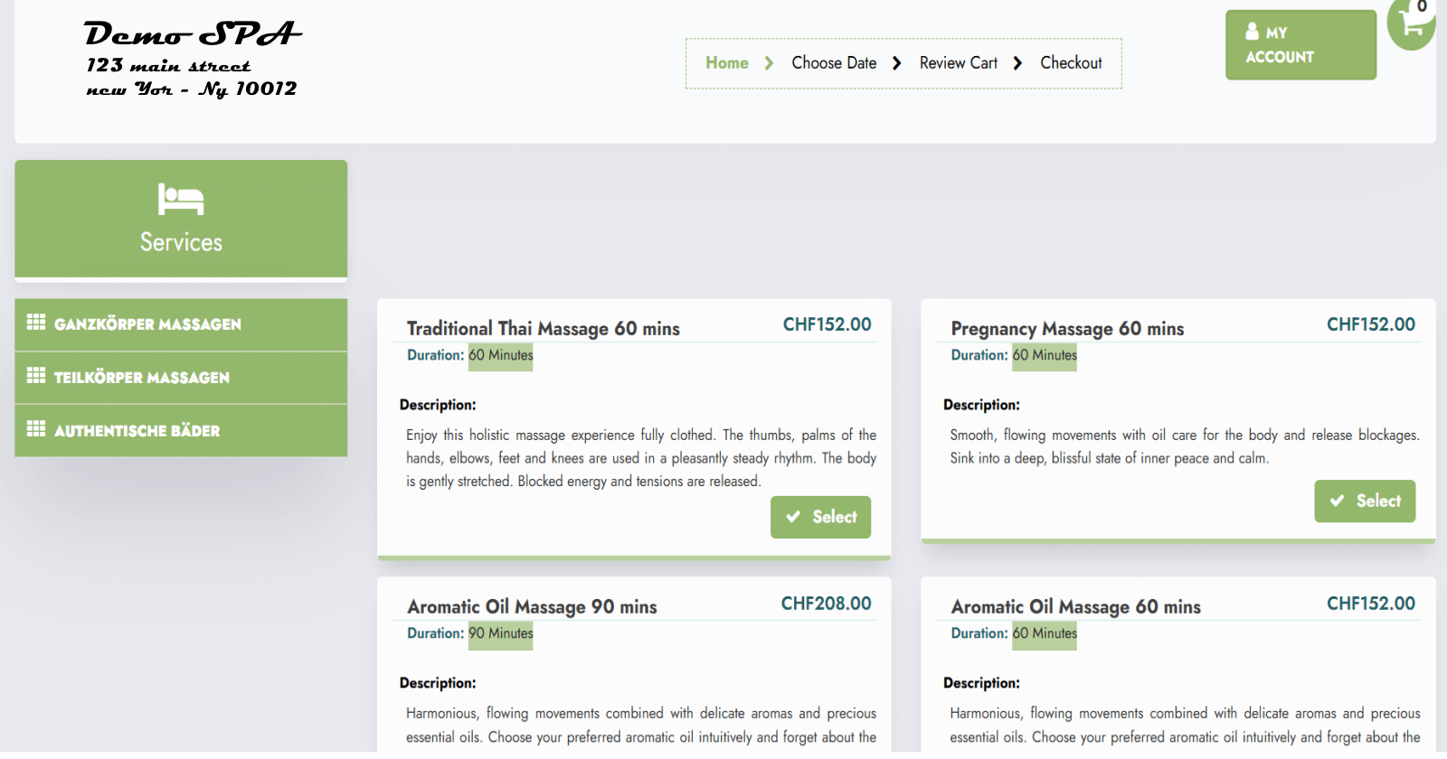Viewport: 1447px width, 759px height.
Task: Click checkmark icon on Pregnancy Massage Select
Action: (x=1337, y=501)
